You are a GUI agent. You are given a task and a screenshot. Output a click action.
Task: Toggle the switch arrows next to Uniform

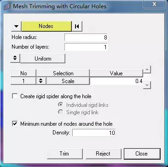pyautogui.click(x=15, y=58)
